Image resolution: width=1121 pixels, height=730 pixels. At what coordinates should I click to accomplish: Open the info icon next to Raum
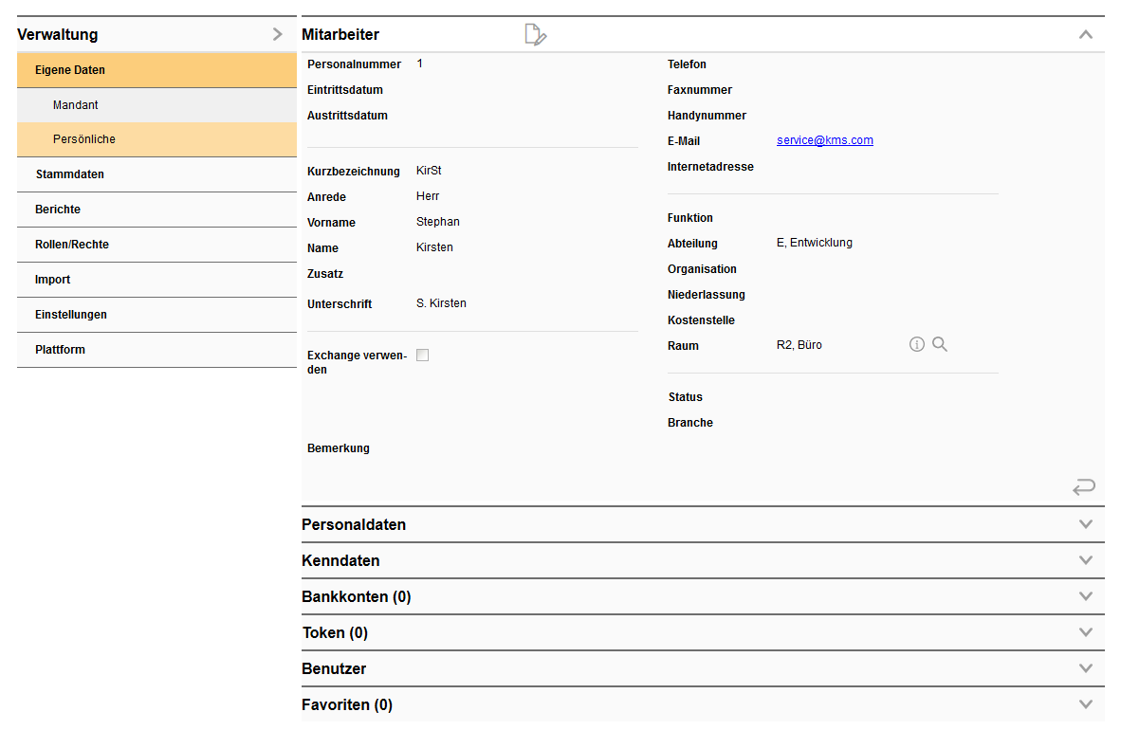916,344
